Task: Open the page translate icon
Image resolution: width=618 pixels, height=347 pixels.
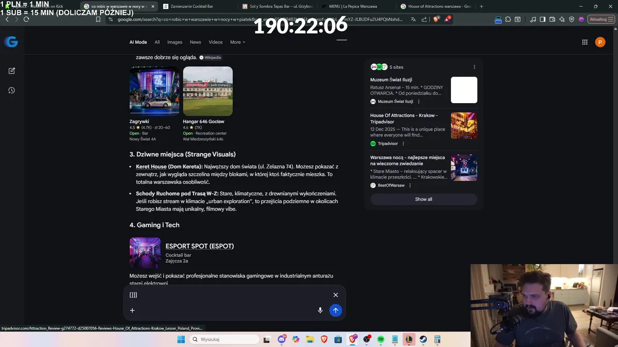Action: tap(413, 19)
